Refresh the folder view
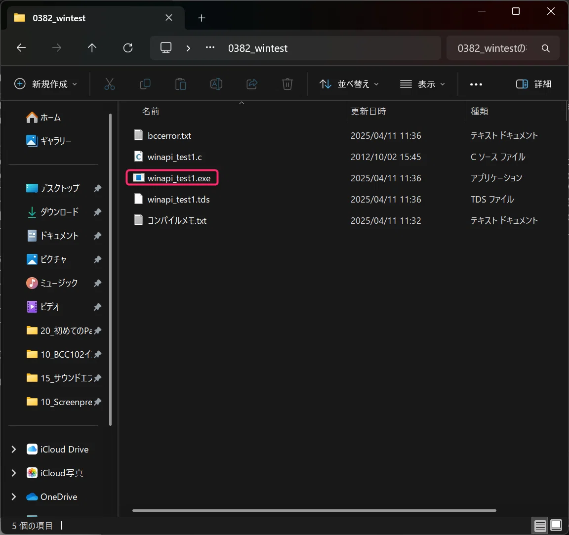Image resolution: width=569 pixels, height=535 pixels. (x=128, y=48)
